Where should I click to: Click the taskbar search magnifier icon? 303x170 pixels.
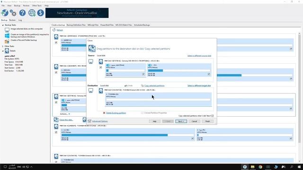tap(292, 167)
